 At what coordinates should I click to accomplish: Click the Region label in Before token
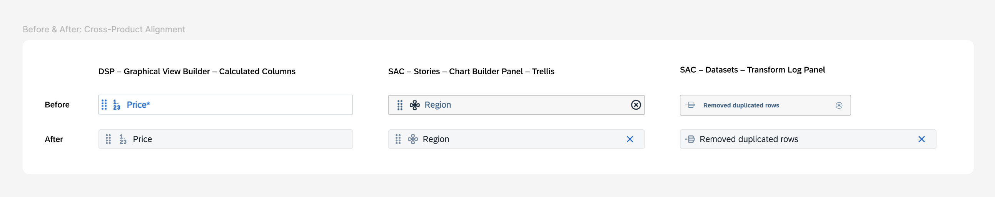tap(437, 105)
